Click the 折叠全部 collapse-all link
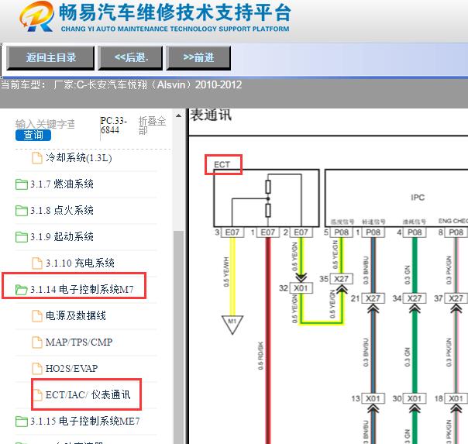Image resolution: width=468 pixels, height=444 pixels. [152, 126]
